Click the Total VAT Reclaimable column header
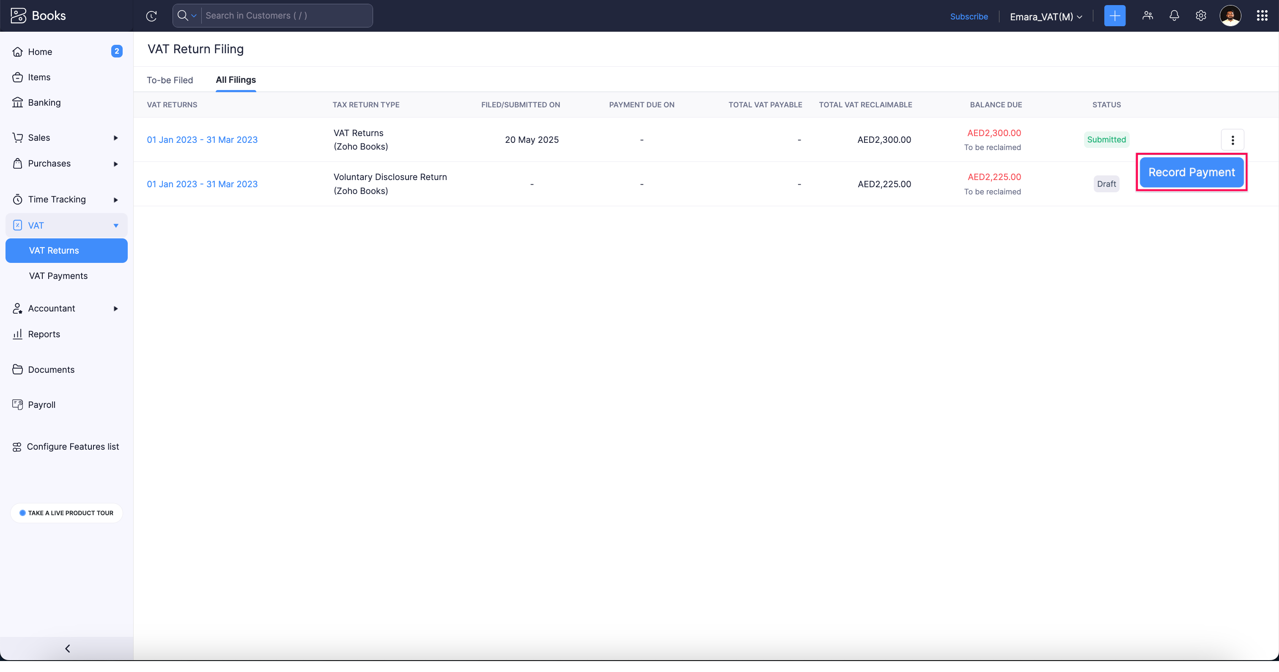1279x672 pixels. (865, 105)
